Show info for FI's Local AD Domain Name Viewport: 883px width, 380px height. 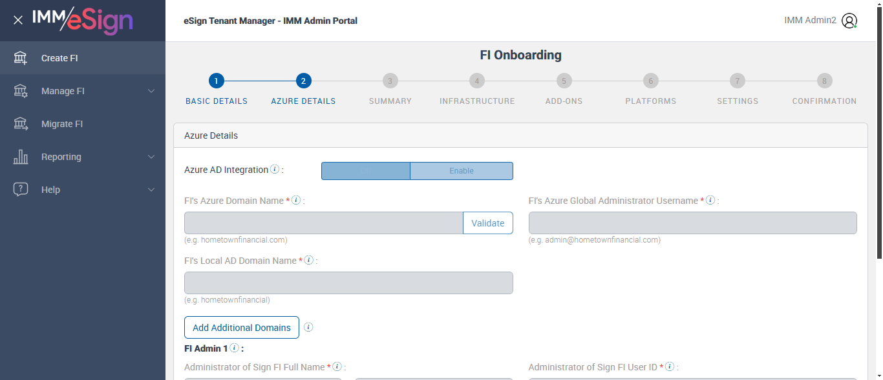pyautogui.click(x=309, y=261)
